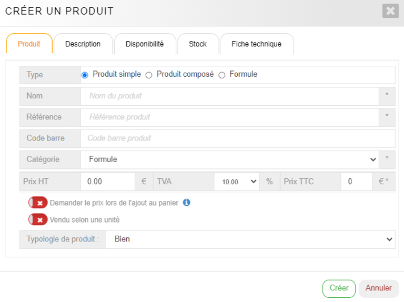This screenshot has height=302, width=404.
Task: Select the 'Produit simple' radio button
Action: pos(85,75)
